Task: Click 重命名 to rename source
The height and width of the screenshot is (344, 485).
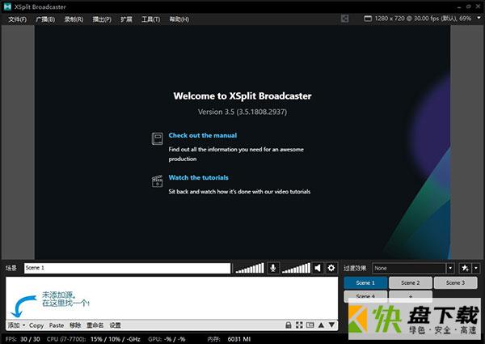Action: (x=95, y=325)
